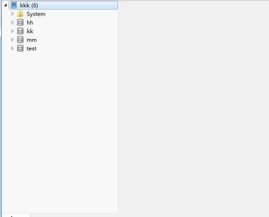This screenshot has height=217, width=269.
Task: Click the hh database cylinder icon
Action: click(x=20, y=22)
